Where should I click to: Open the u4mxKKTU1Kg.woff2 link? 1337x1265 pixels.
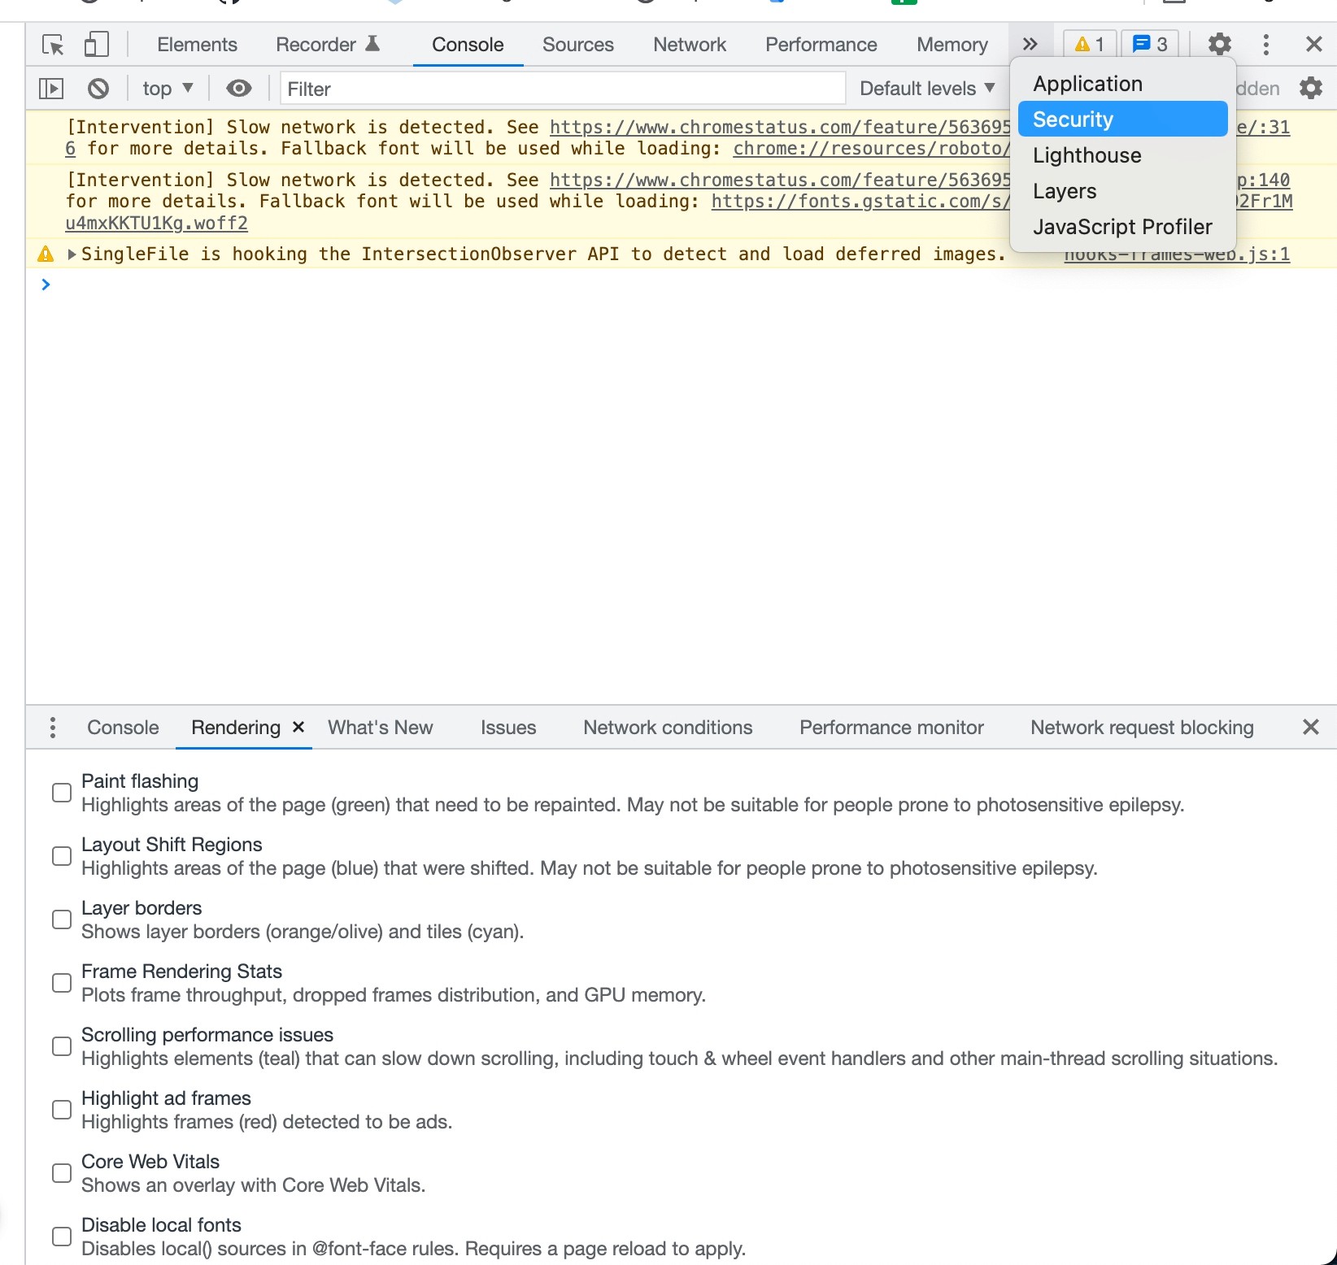point(156,223)
